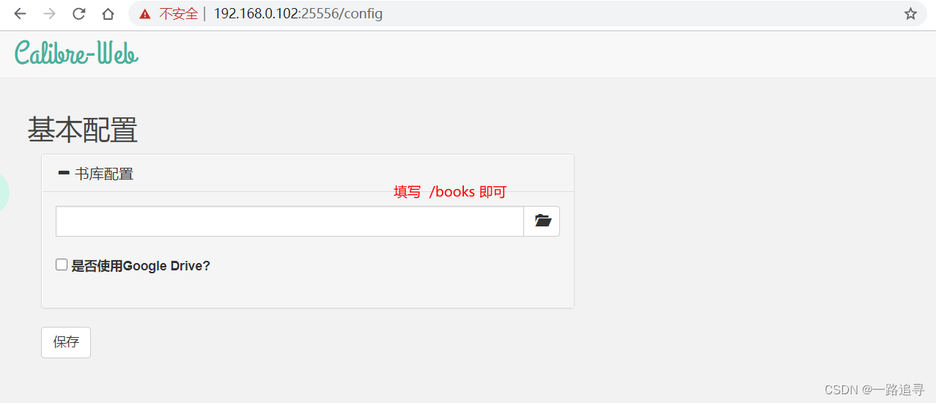Select the address bar showing 192.168.0.102:25556/config
Image resolution: width=936 pixels, height=403 pixels.
coord(298,14)
